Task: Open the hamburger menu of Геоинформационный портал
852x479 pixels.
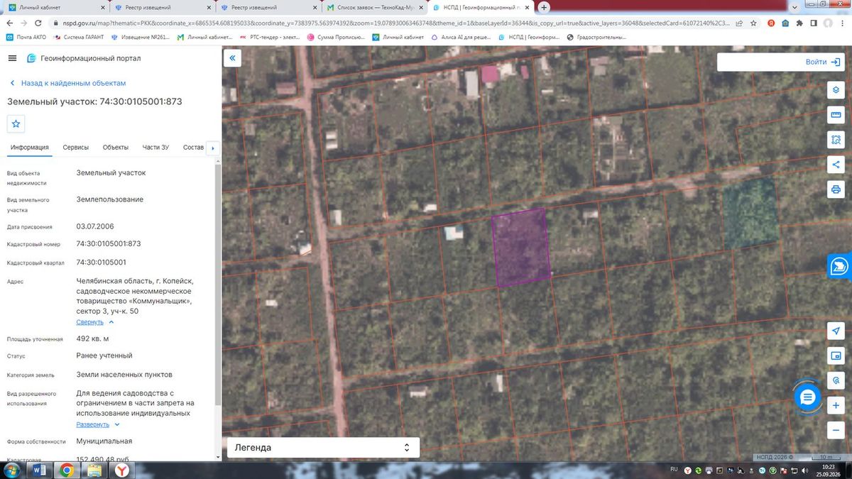Action: point(13,58)
